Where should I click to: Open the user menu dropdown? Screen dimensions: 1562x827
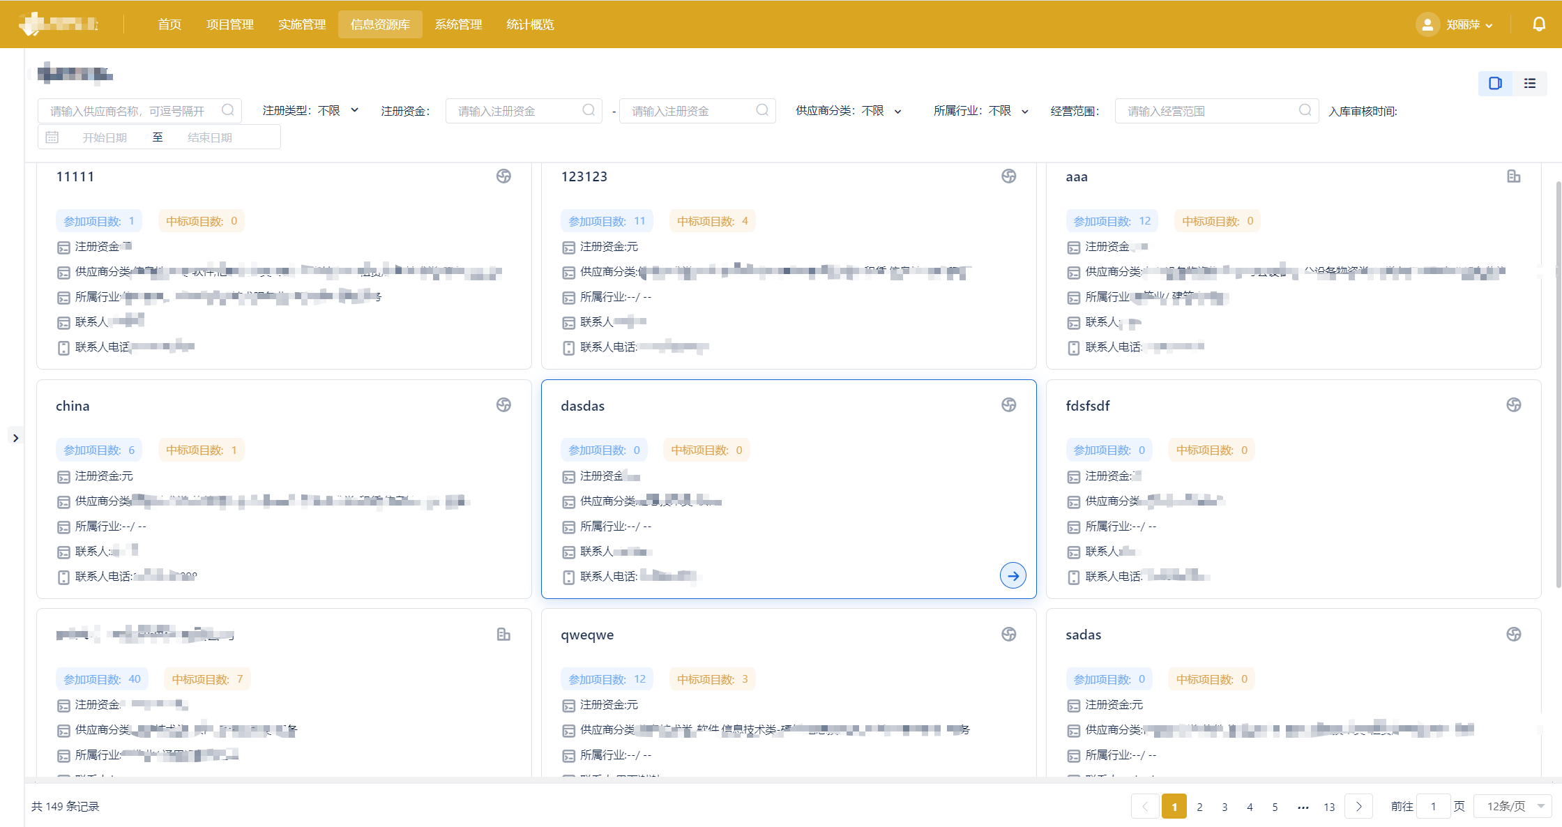[x=1469, y=24]
